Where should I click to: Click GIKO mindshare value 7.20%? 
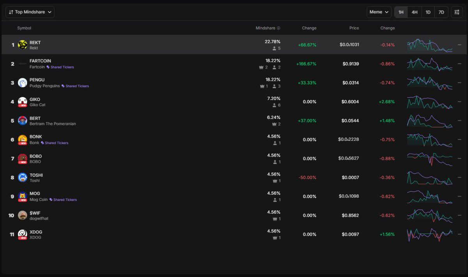pyautogui.click(x=274, y=99)
